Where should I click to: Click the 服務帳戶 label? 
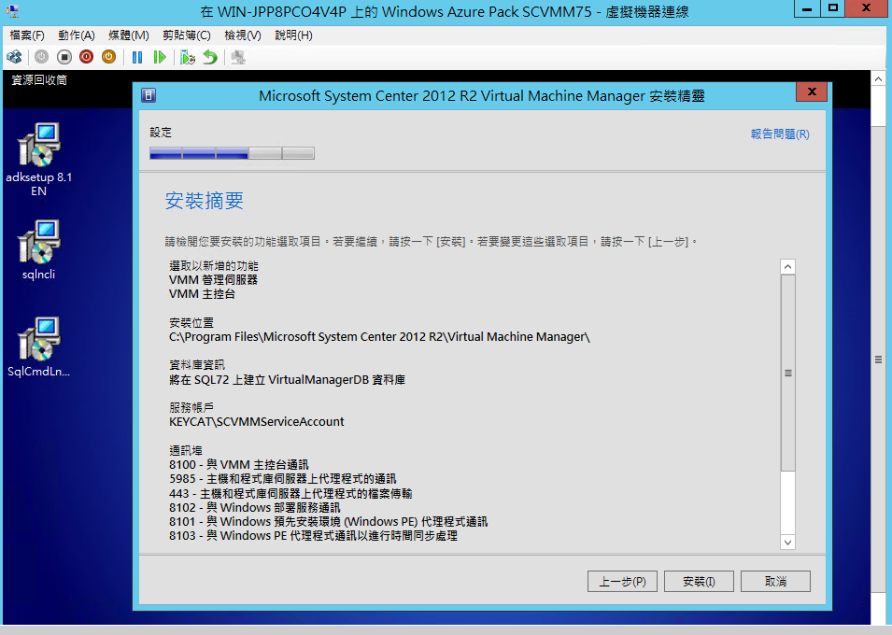tap(191, 407)
